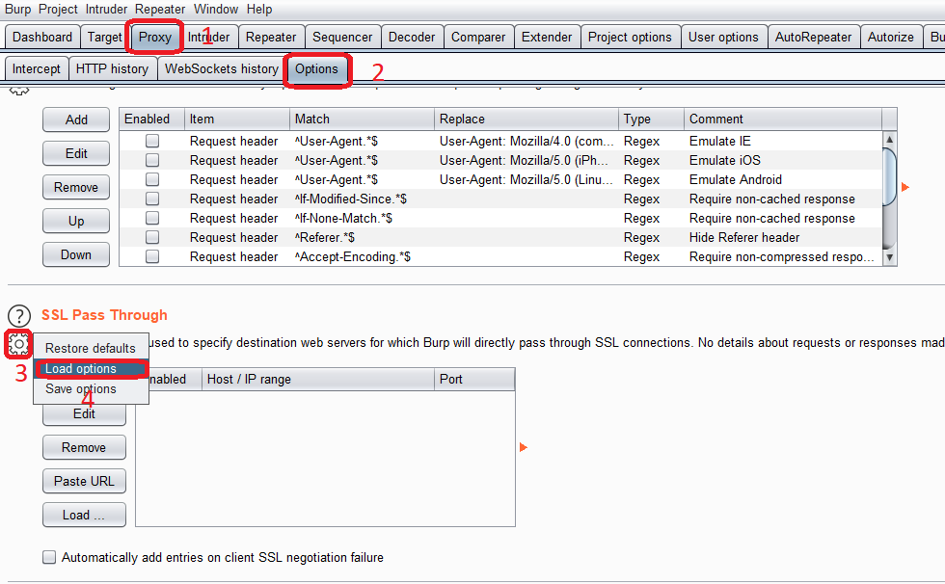
Task: Enable the Hide Referer header rule checkbox
Action: pyautogui.click(x=152, y=237)
